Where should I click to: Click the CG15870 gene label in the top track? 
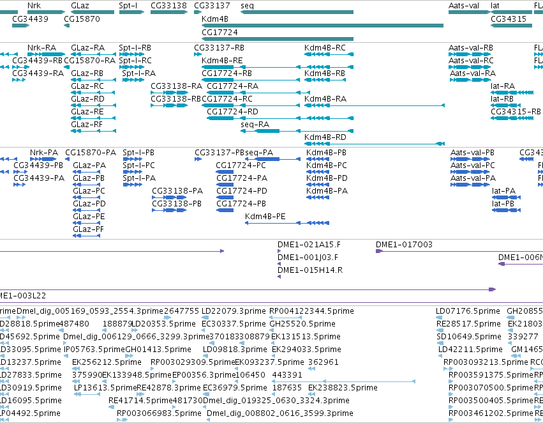[82, 19]
